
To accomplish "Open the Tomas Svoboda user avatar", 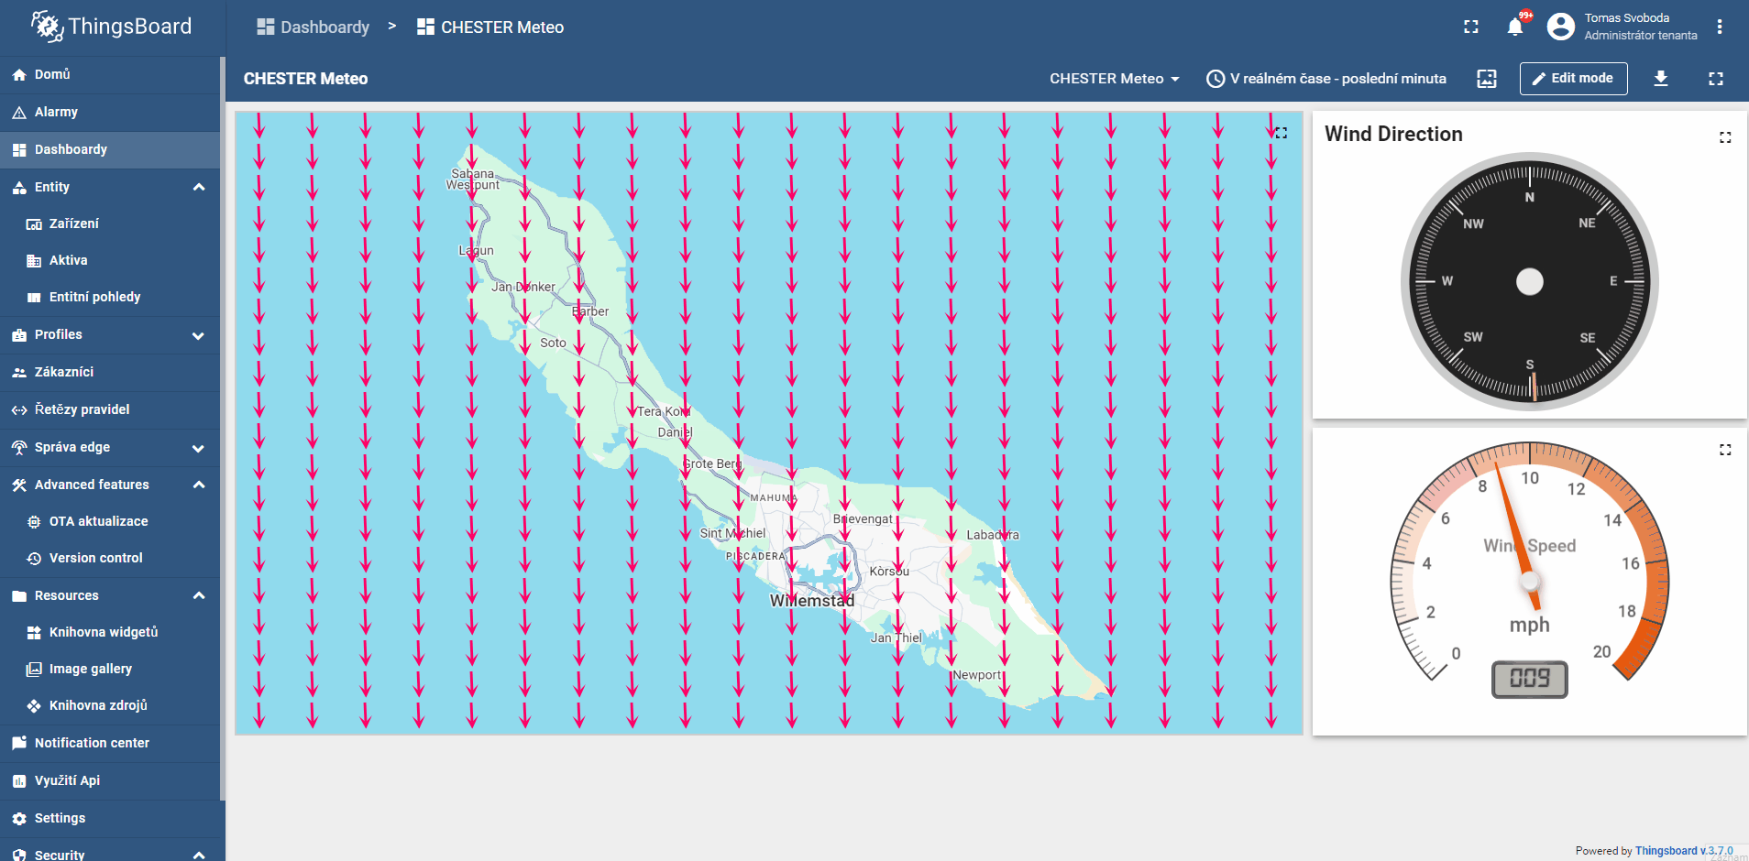I will click(1561, 27).
